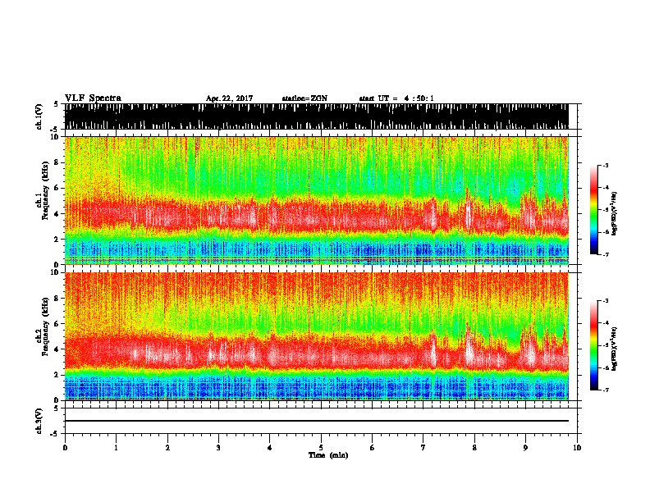Viewport: 650px width, 502px height.
Task: Click time tick "0" on the time axis
Action: (x=65, y=448)
